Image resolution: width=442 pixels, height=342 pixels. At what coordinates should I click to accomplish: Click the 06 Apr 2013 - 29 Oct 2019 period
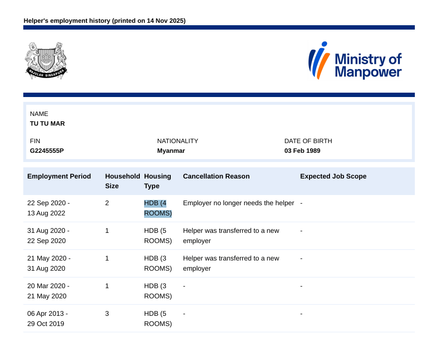click(48, 319)
